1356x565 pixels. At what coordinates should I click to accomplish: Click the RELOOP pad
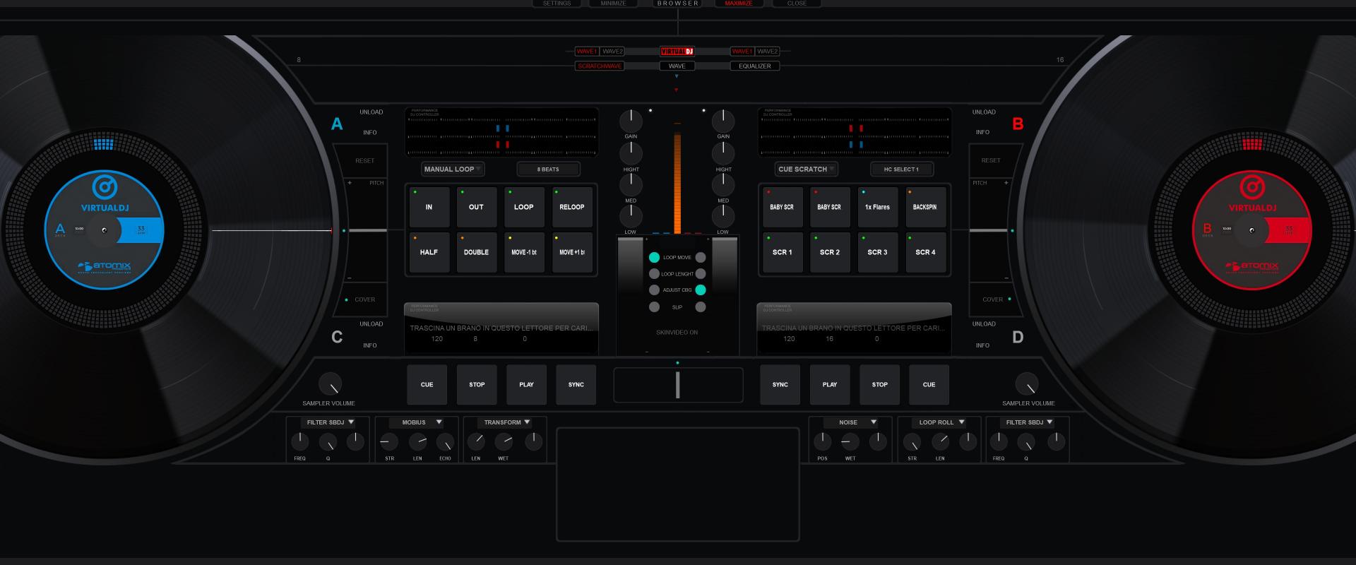[x=572, y=207]
